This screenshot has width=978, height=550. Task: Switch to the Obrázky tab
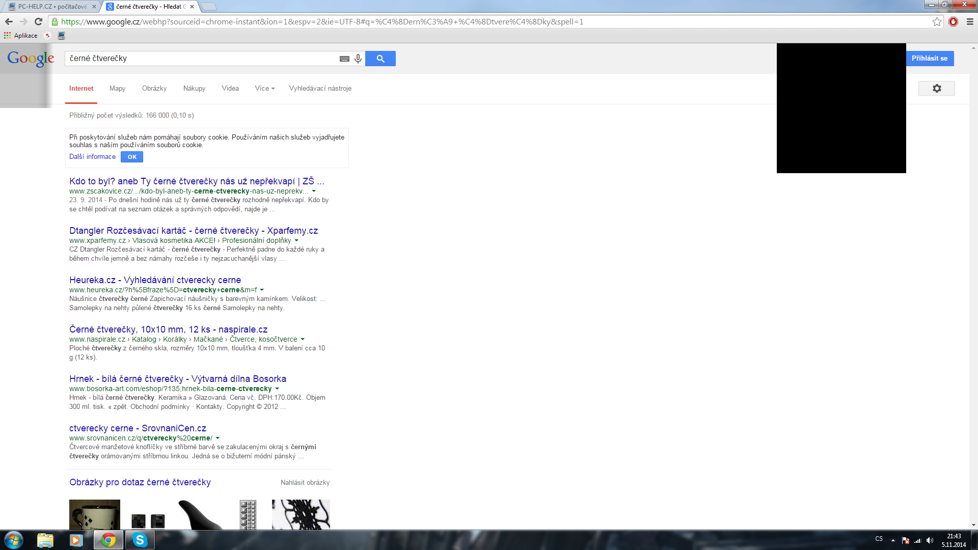[x=154, y=89]
